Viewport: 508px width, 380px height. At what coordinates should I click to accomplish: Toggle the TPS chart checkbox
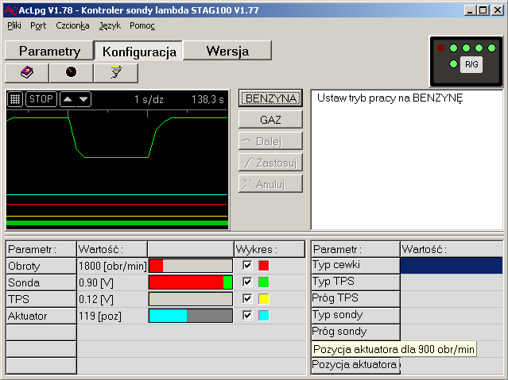[x=247, y=299]
